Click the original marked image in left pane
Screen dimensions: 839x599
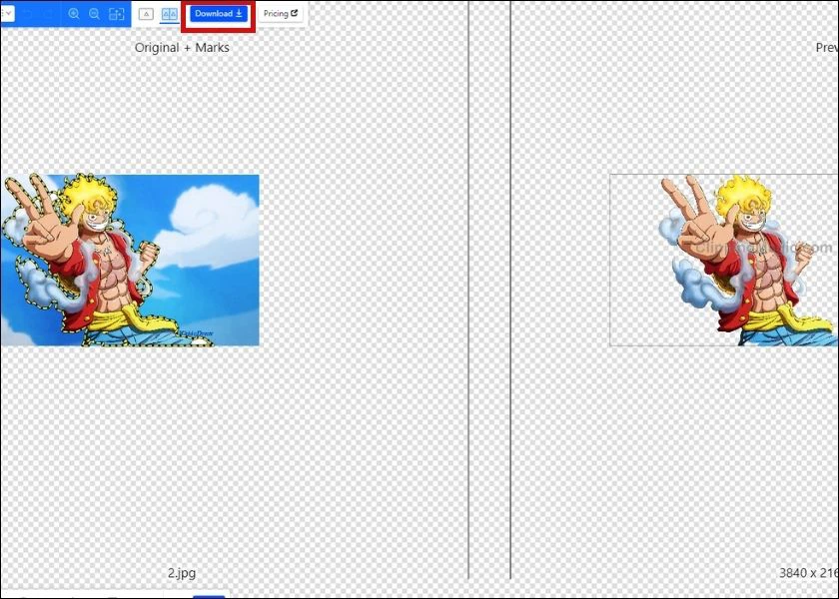[x=130, y=260]
